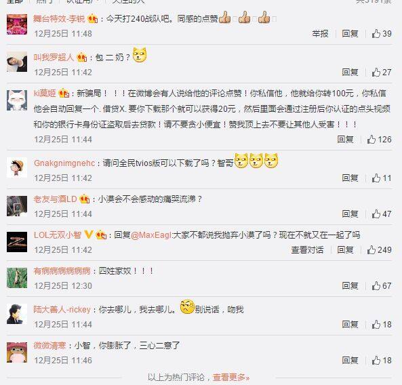This screenshot has width=402, height=385.
Task: Like LOL无双小智's reply with 249 likes
Action: click(x=379, y=249)
